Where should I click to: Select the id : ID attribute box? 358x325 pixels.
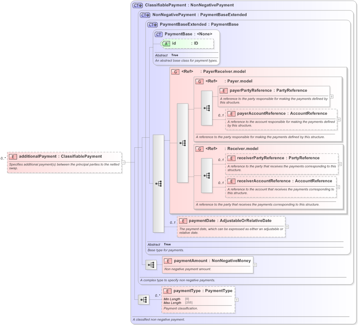pos(187,43)
